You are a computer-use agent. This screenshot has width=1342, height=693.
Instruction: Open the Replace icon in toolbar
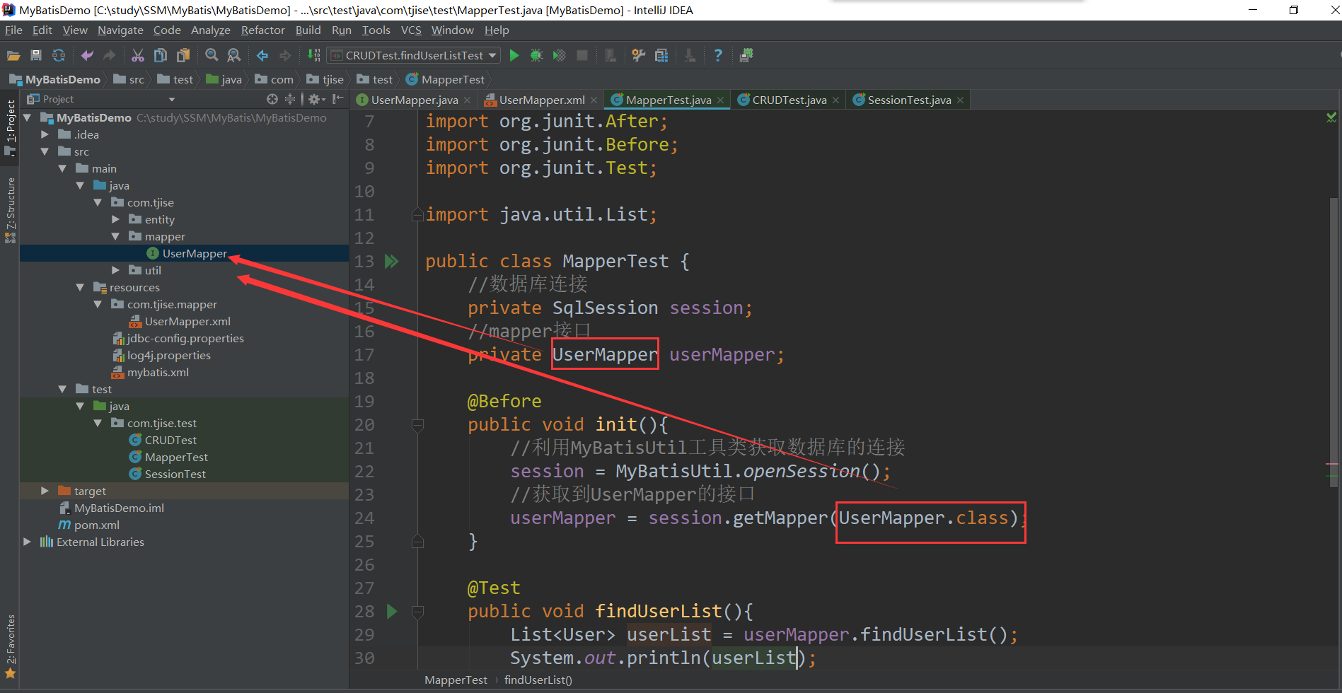pos(234,55)
